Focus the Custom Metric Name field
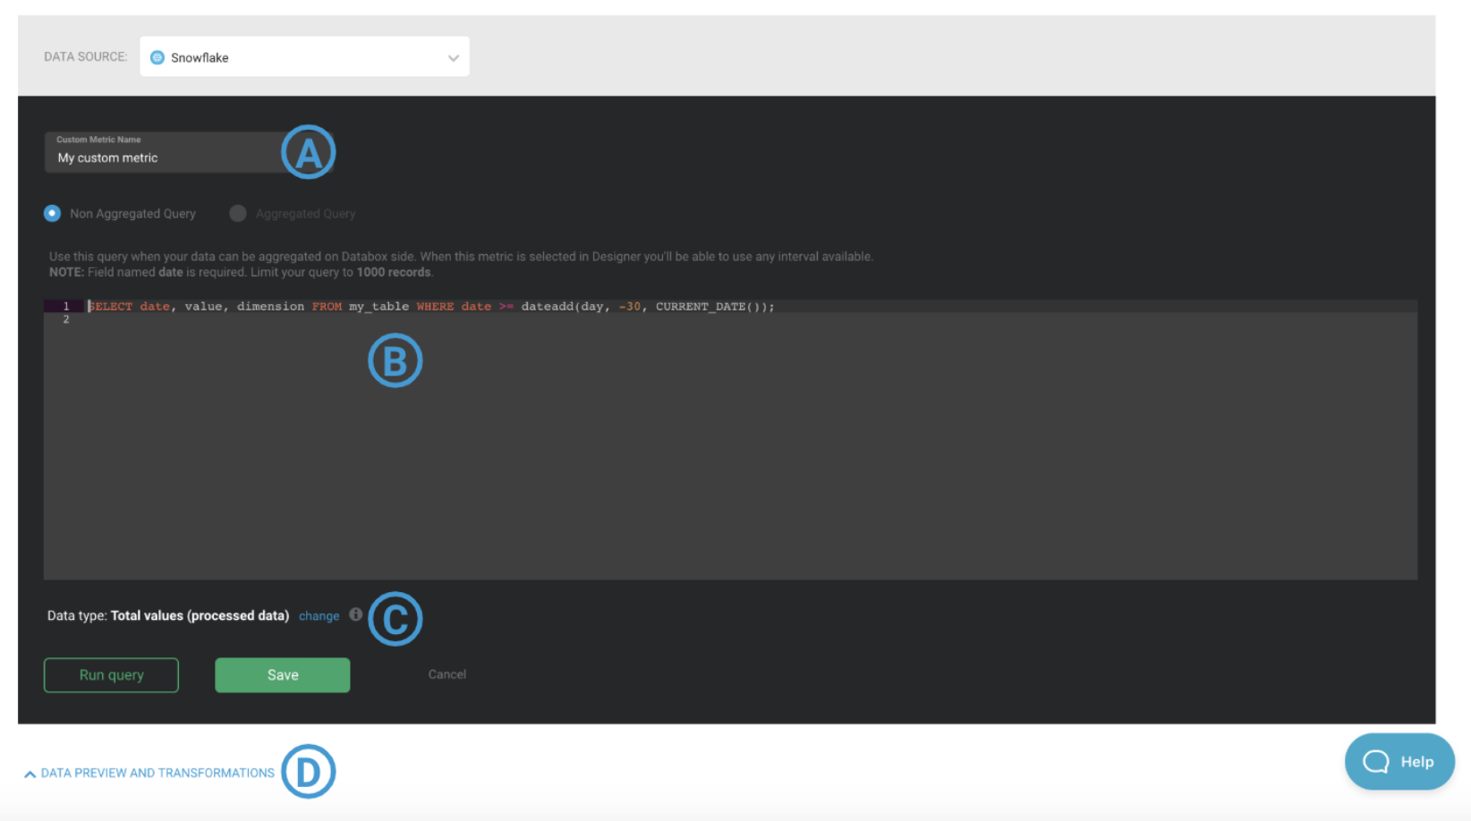 point(161,157)
